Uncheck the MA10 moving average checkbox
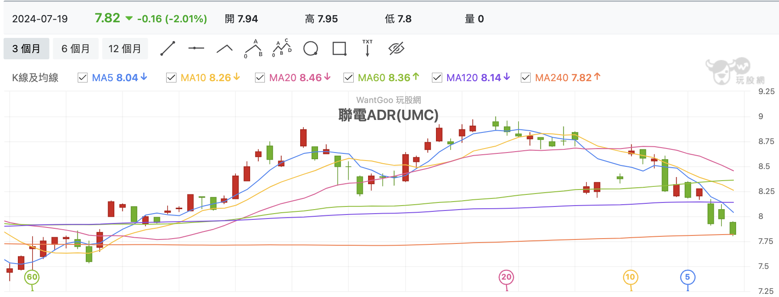Image resolution: width=779 pixels, height=297 pixels. [x=171, y=78]
